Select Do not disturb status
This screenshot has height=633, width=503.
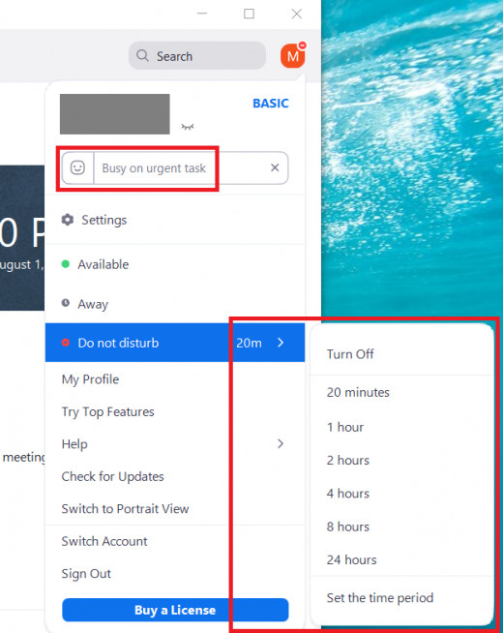pyautogui.click(x=118, y=343)
